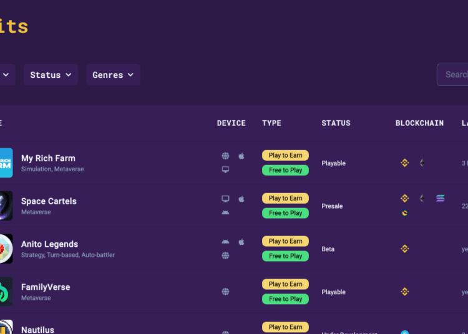The width and height of the screenshot is (468, 334).
Task: Click My Rich Farm Ethereum icon
Action: (422, 163)
